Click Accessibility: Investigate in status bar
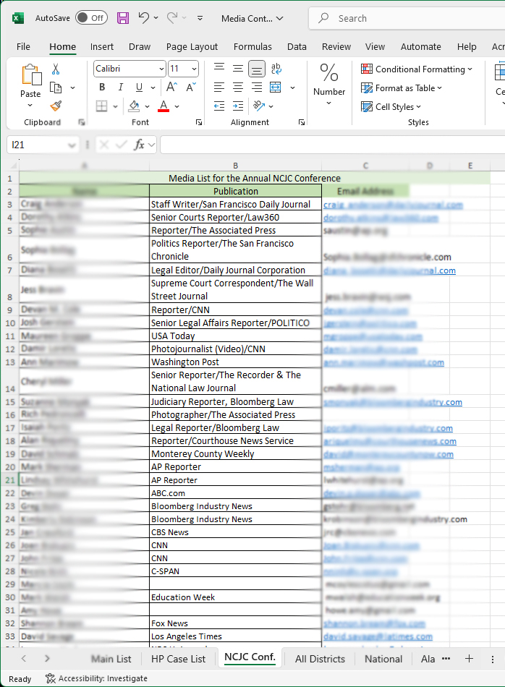Viewport: 505px width, 687px height. (x=96, y=678)
